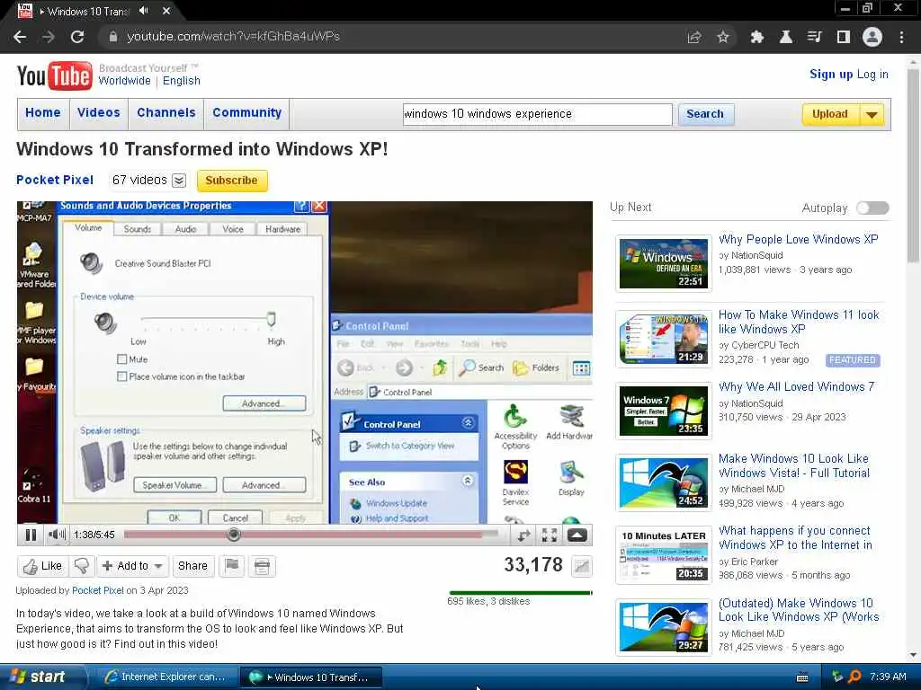Click the Share button
The image size is (921, 690).
point(192,566)
